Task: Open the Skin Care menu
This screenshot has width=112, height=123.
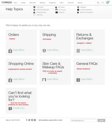Action: (x=33, y=3)
